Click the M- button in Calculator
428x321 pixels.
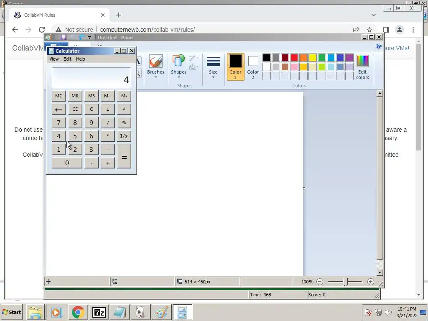point(124,96)
